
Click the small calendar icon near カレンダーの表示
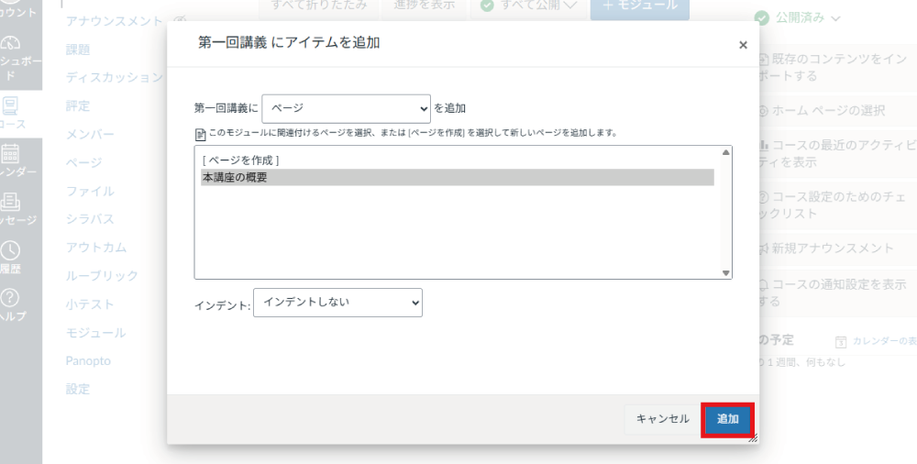pyautogui.click(x=841, y=342)
